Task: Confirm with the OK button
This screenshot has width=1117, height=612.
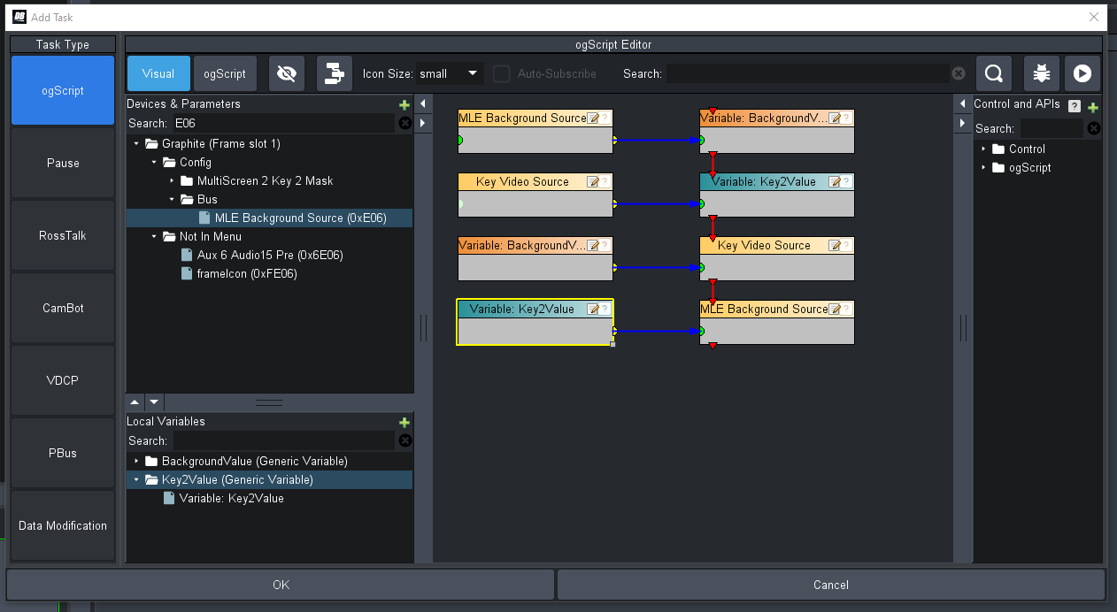Action: 281,585
